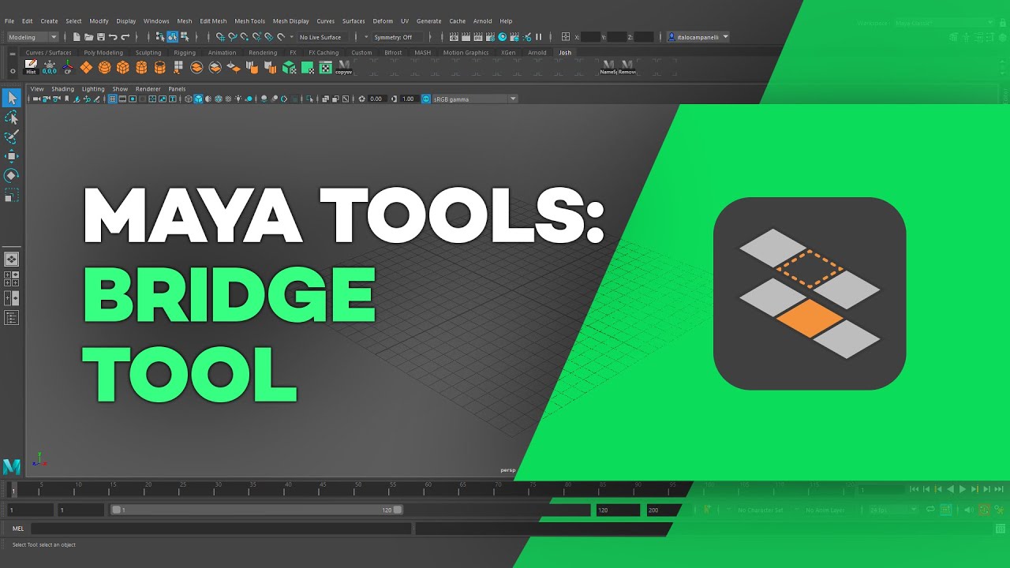1010x568 pixels.
Task: Click the Undo arrow icon
Action: coord(113,36)
